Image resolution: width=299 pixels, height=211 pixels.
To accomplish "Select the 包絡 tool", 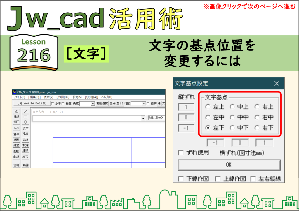I will coord(16,165).
